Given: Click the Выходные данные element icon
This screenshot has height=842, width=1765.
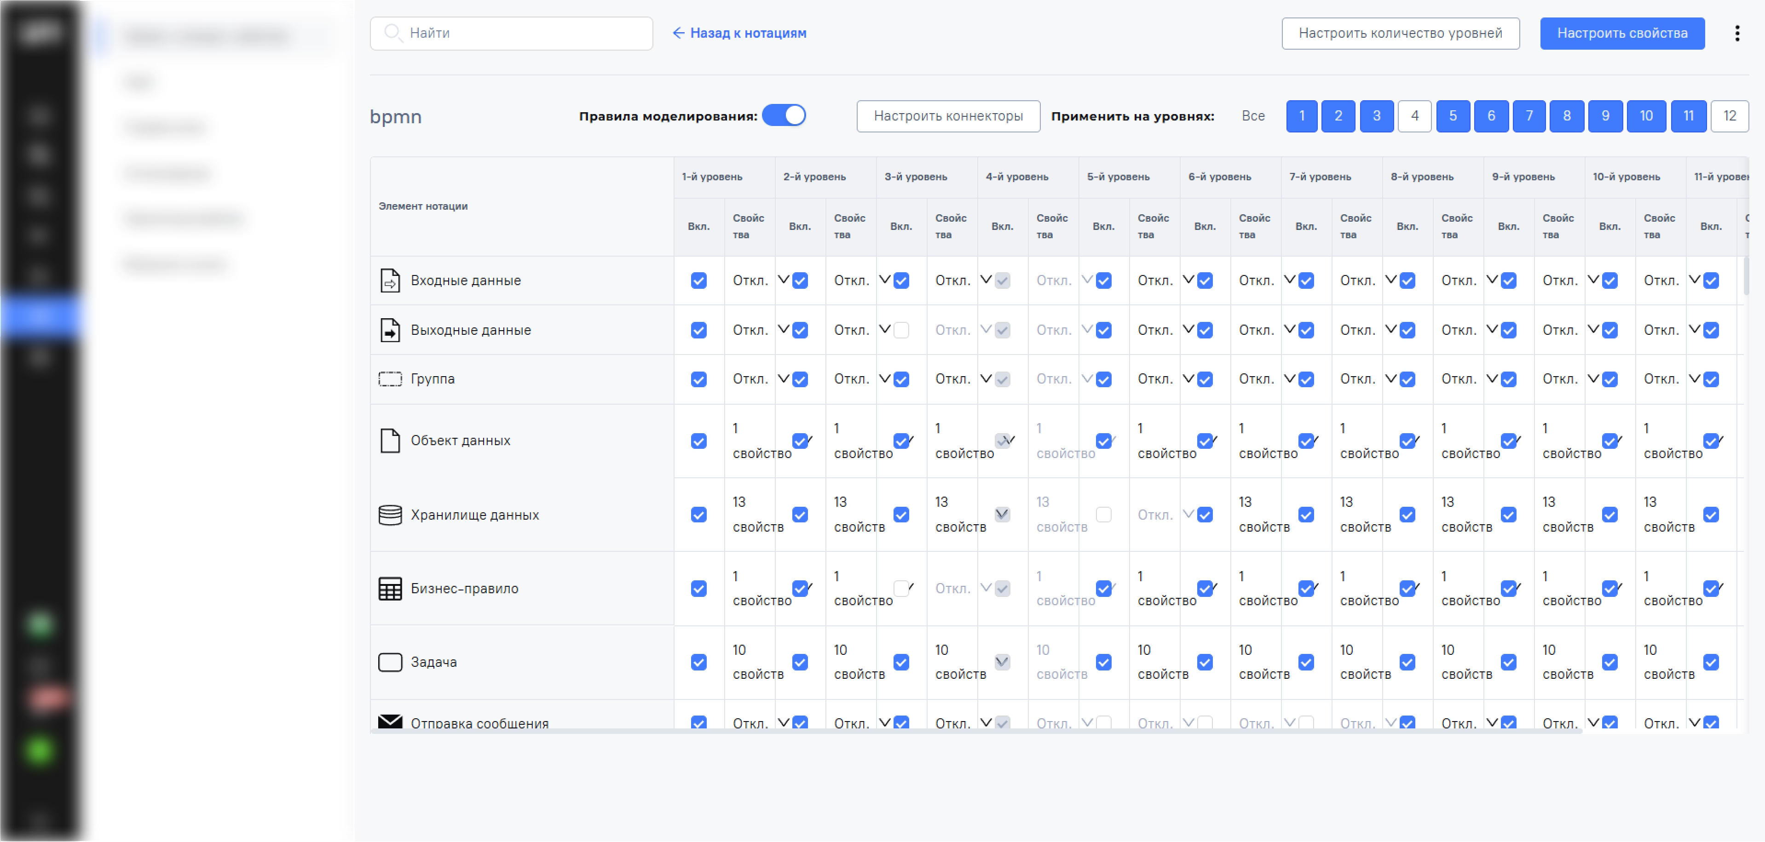Looking at the screenshot, I should click(x=390, y=330).
